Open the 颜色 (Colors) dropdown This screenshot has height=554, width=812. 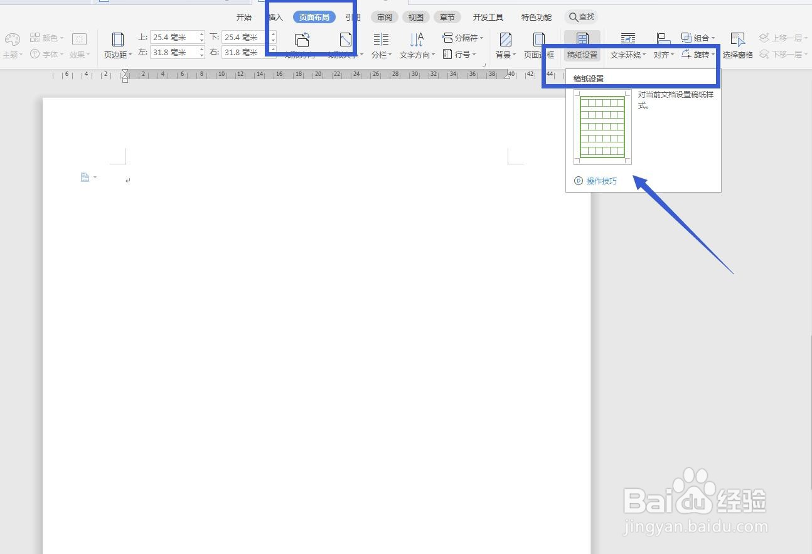coord(47,38)
